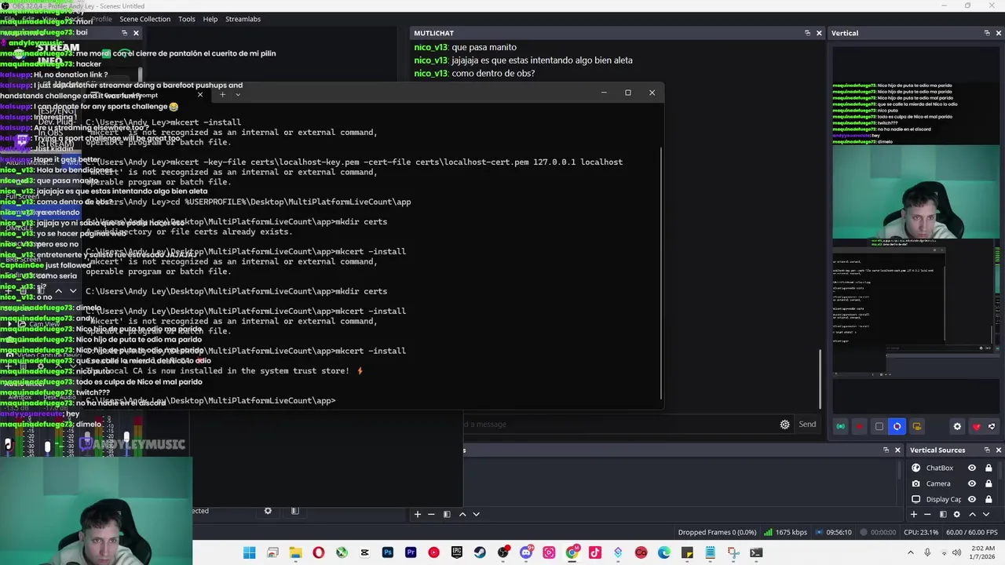This screenshot has height=565, width=1005.
Task: Unlock the Camera source
Action: point(989,483)
